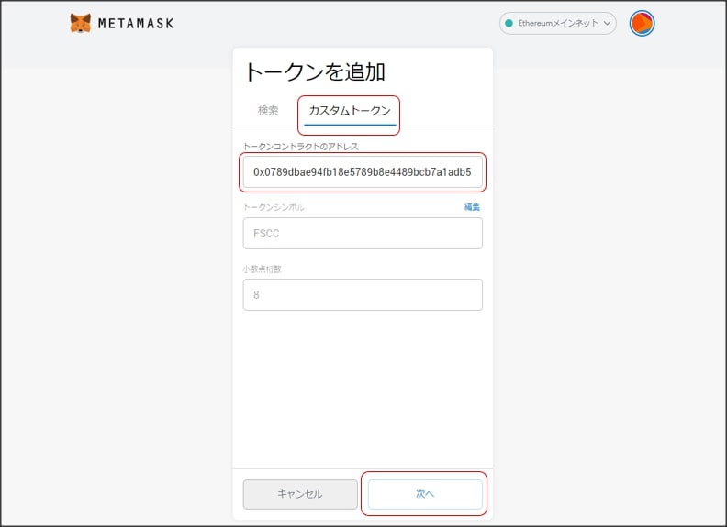Viewport: 727px width, 527px height.
Task: Click the 編集 link beside token symbol
Action: [x=472, y=207]
